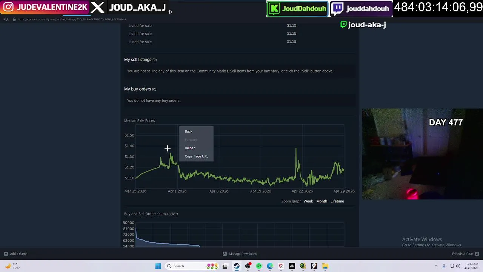483x272 pixels.
Task: Click the Manage Downloads icon
Action: pos(225,253)
